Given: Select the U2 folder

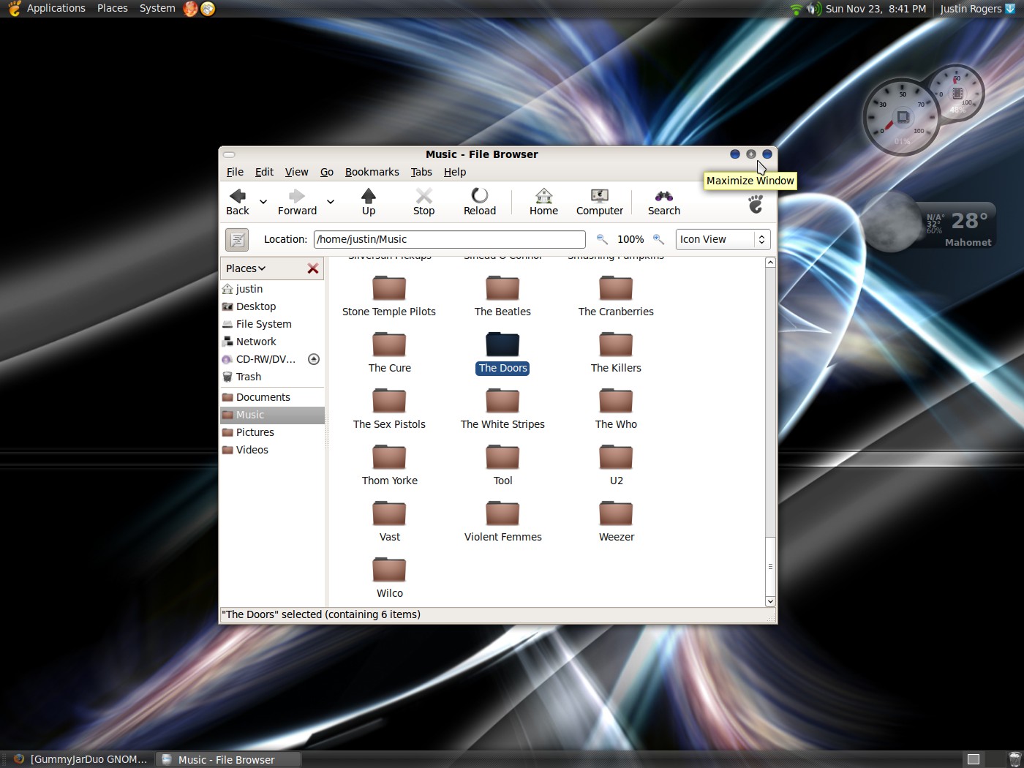Looking at the screenshot, I should pos(616,465).
